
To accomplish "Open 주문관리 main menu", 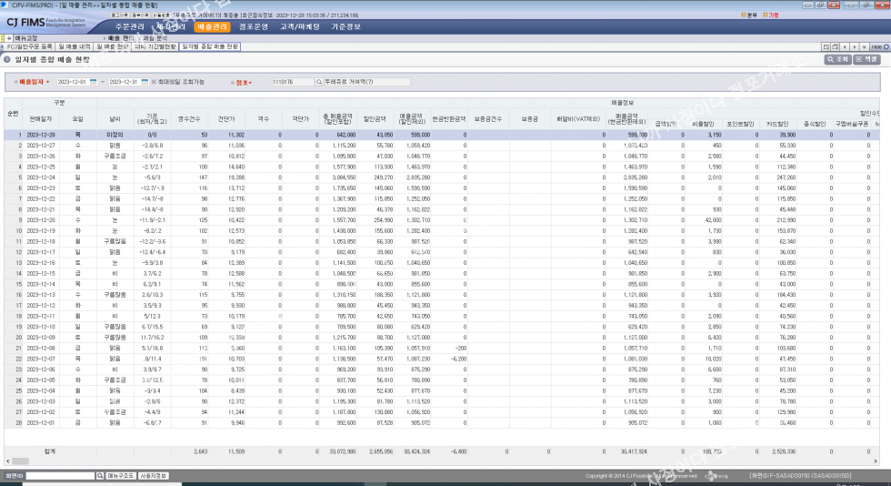I will 130,26.
